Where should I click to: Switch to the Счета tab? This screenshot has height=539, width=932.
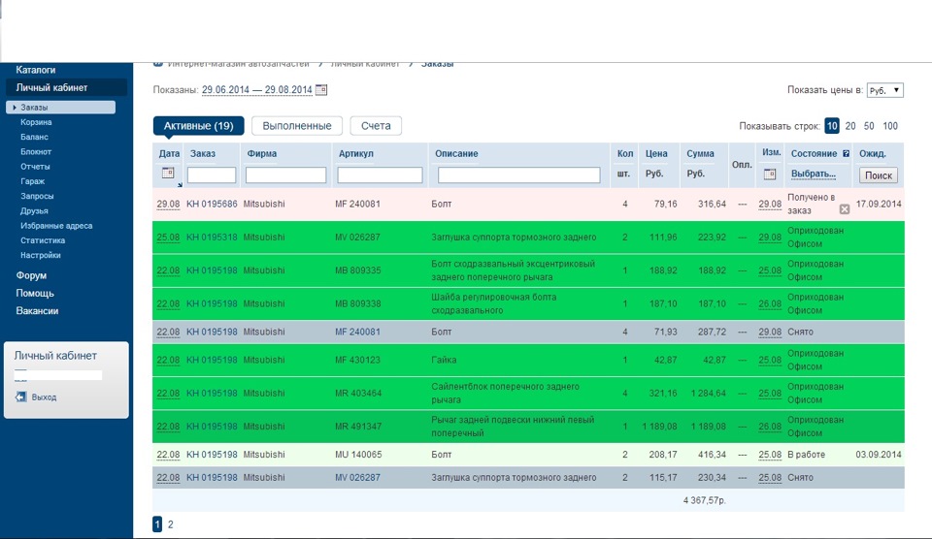pyautogui.click(x=376, y=126)
